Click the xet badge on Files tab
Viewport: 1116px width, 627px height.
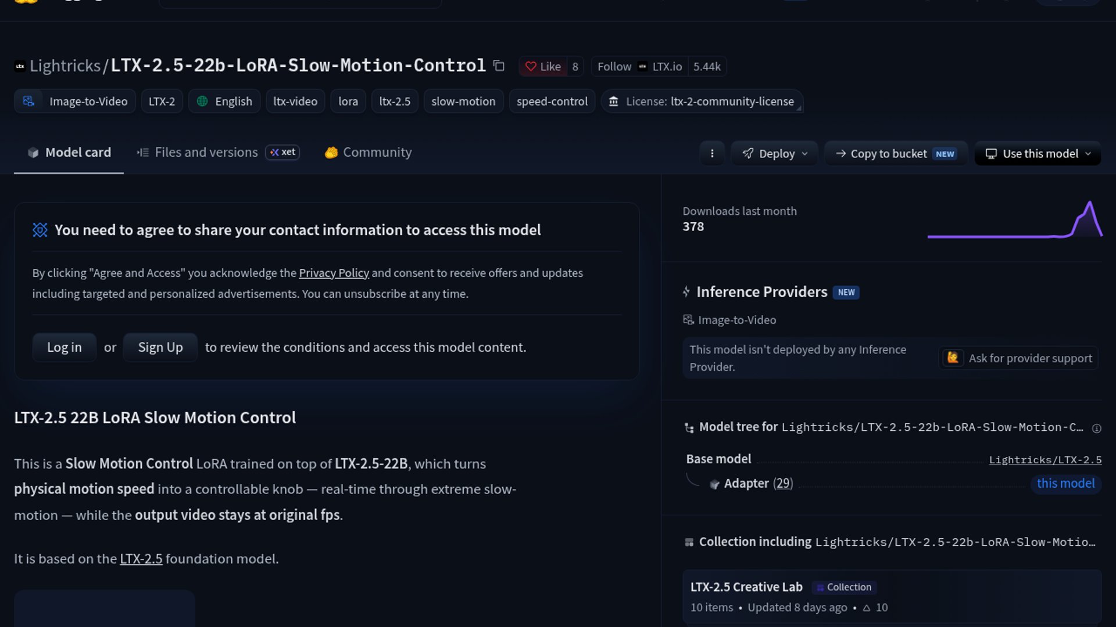(282, 152)
